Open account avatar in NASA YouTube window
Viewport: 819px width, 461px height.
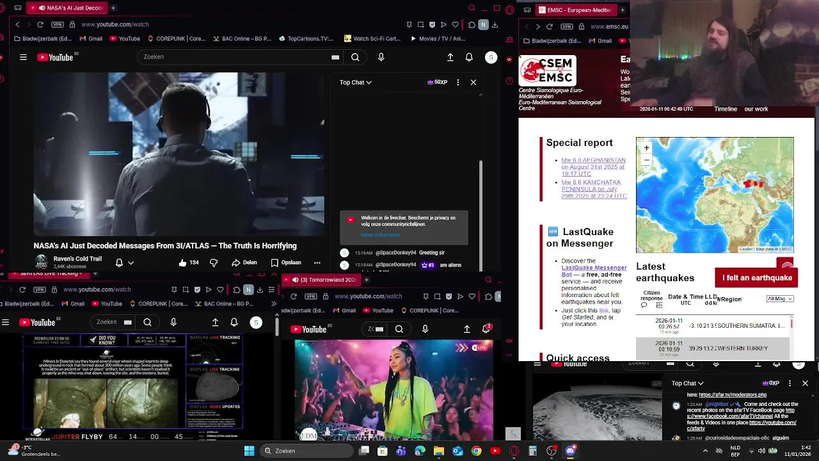click(x=491, y=57)
